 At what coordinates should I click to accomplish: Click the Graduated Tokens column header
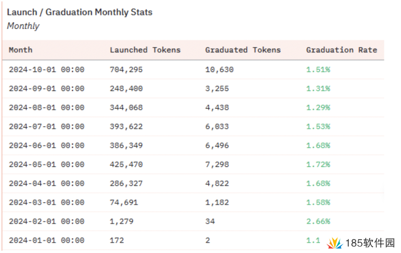243,50
